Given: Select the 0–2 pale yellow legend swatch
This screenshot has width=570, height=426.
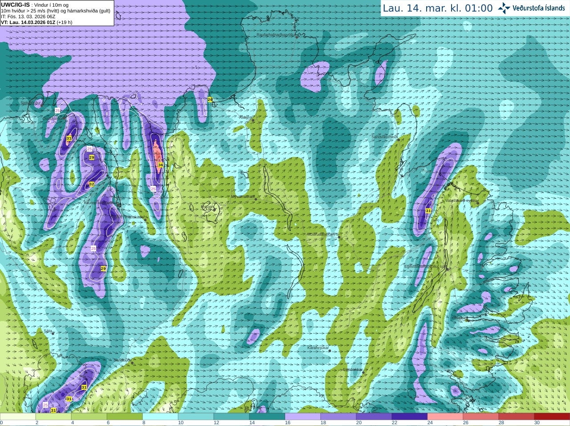Looking at the screenshot, I should tap(18, 417).
